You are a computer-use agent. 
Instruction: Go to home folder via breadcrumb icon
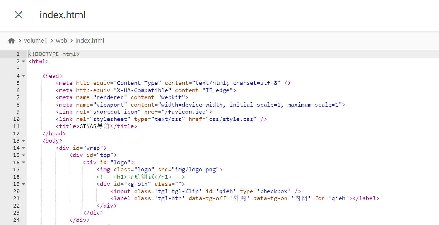pyautogui.click(x=12, y=41)
